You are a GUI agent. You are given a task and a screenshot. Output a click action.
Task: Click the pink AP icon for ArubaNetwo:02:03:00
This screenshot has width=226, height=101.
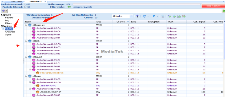click(34, 95)
